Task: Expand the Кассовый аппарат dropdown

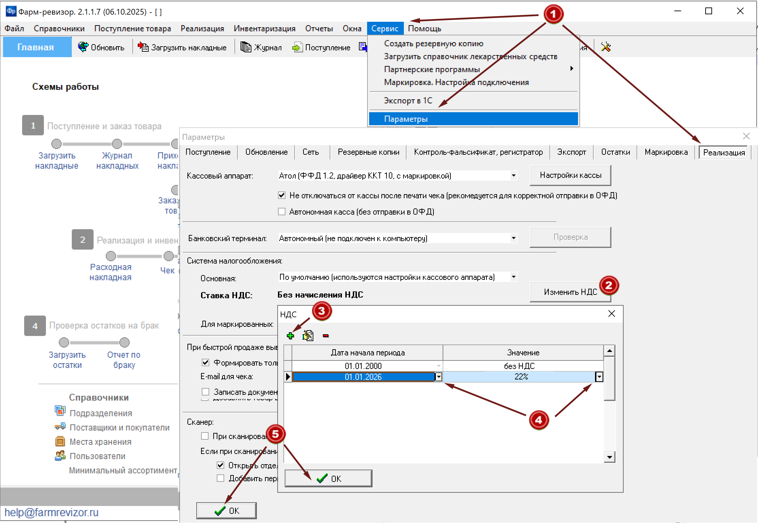Action: [x=513, y=176]
